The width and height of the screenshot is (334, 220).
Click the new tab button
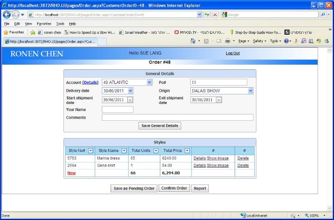(102, 42)
